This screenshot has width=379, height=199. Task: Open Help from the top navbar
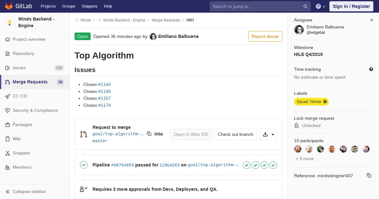point(108,6)
